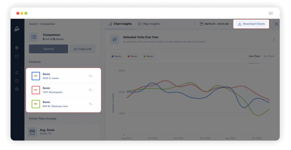Click the Contents label

35,62
